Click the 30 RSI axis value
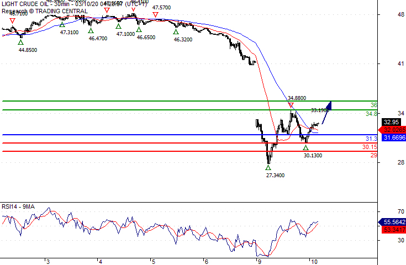Viewport: 406px width, 265px height. click(401, 240)
